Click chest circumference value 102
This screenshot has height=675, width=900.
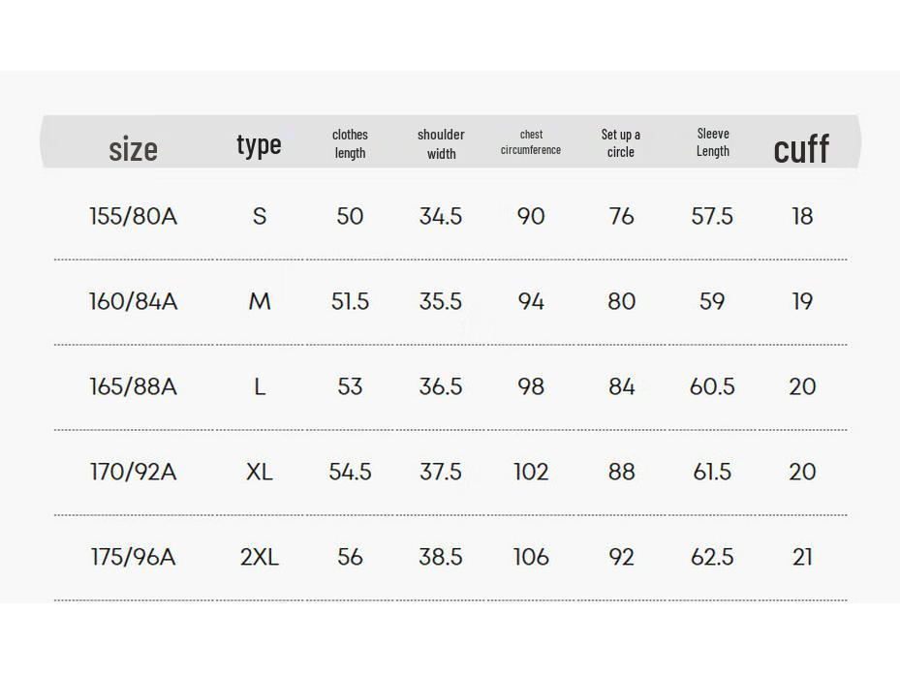point(531,472)
